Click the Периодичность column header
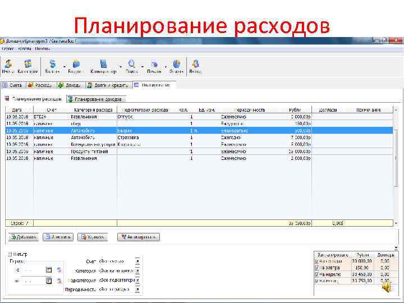Viewport: 404px width, 303px height. point(249,110)
